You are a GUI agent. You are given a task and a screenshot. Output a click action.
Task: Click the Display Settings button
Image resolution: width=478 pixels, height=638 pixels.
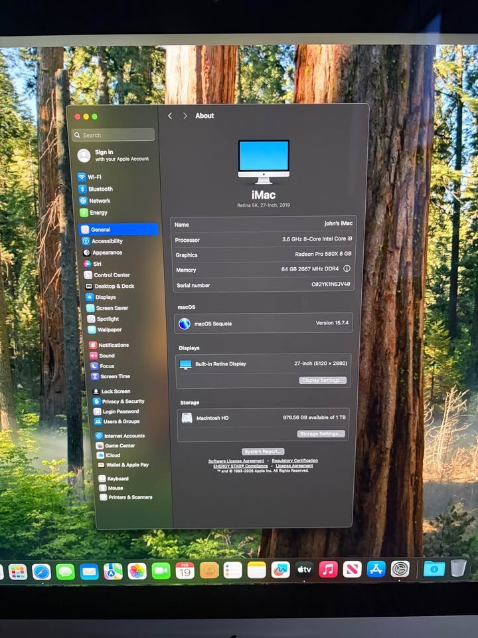point(323,380)
